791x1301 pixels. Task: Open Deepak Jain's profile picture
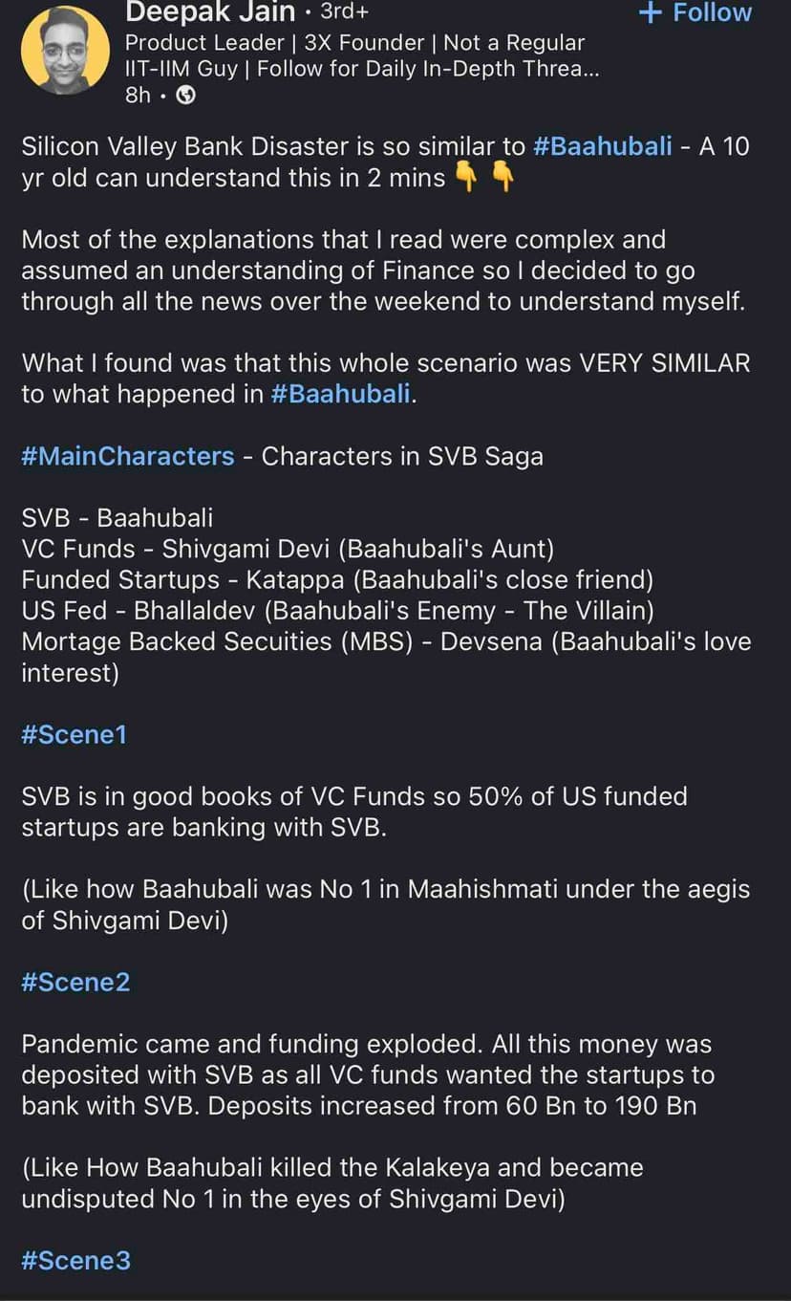click(65, 50)
